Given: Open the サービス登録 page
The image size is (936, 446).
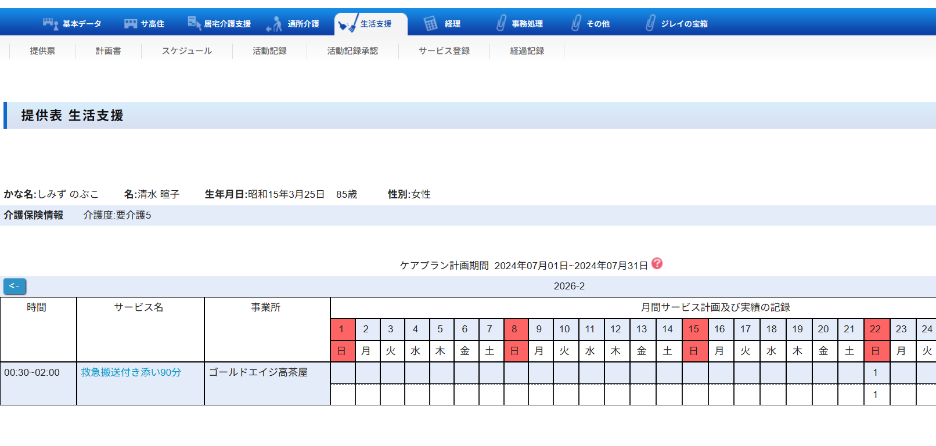Looking at the screenshot, I should tap(444, 51).
